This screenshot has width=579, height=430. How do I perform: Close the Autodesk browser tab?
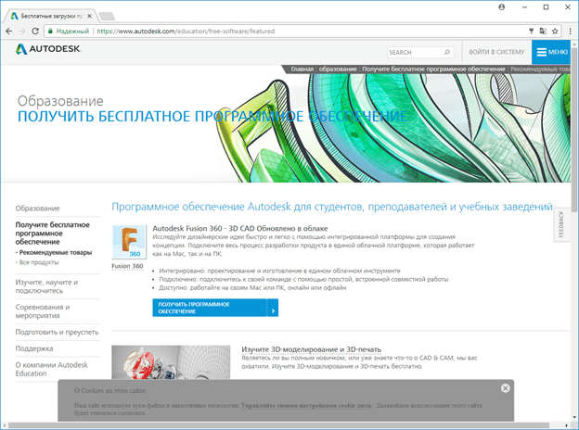click(x=89, y=17)
